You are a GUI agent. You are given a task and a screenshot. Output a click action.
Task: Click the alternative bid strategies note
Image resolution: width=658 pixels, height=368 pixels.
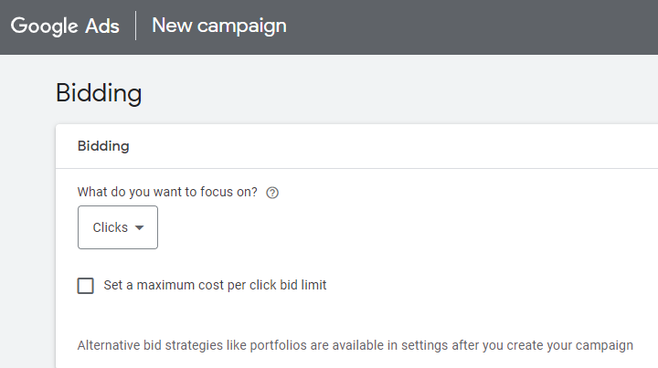[x=355, y=346]
